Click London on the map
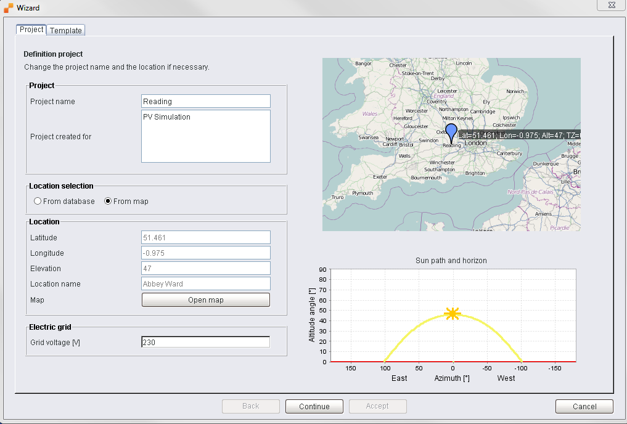Image resolution: width=627 pixels, height=424 pixels. (475, 143)
